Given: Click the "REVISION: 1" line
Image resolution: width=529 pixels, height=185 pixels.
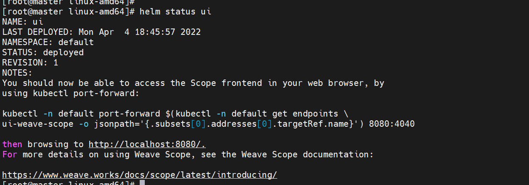Looking at the screenshot, I should (30, 63).
